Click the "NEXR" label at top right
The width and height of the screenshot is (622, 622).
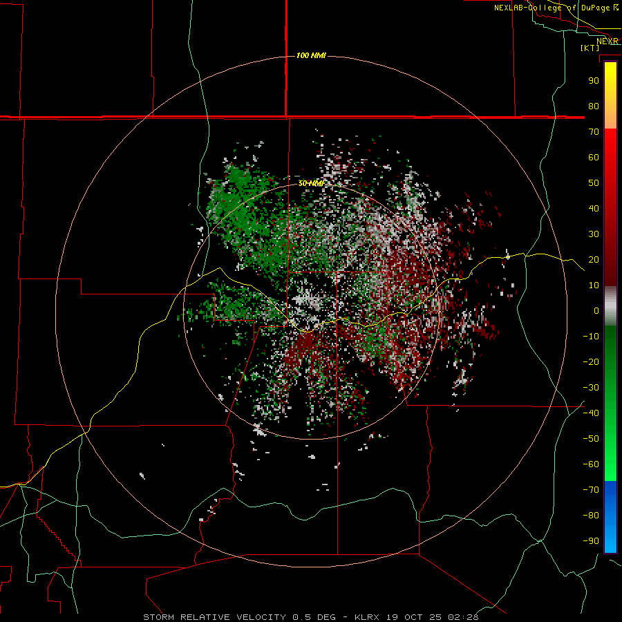607,41
